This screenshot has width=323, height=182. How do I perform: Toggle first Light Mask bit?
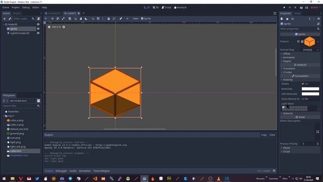point(283,107)
